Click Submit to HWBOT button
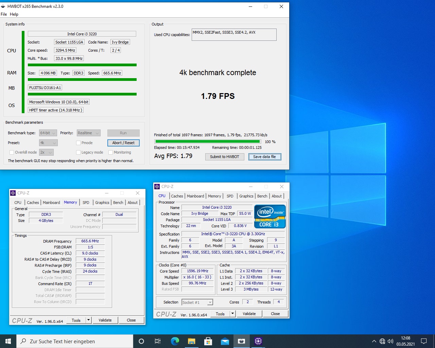The width and height of the screenshot is (435, 348). coord(225,157)
